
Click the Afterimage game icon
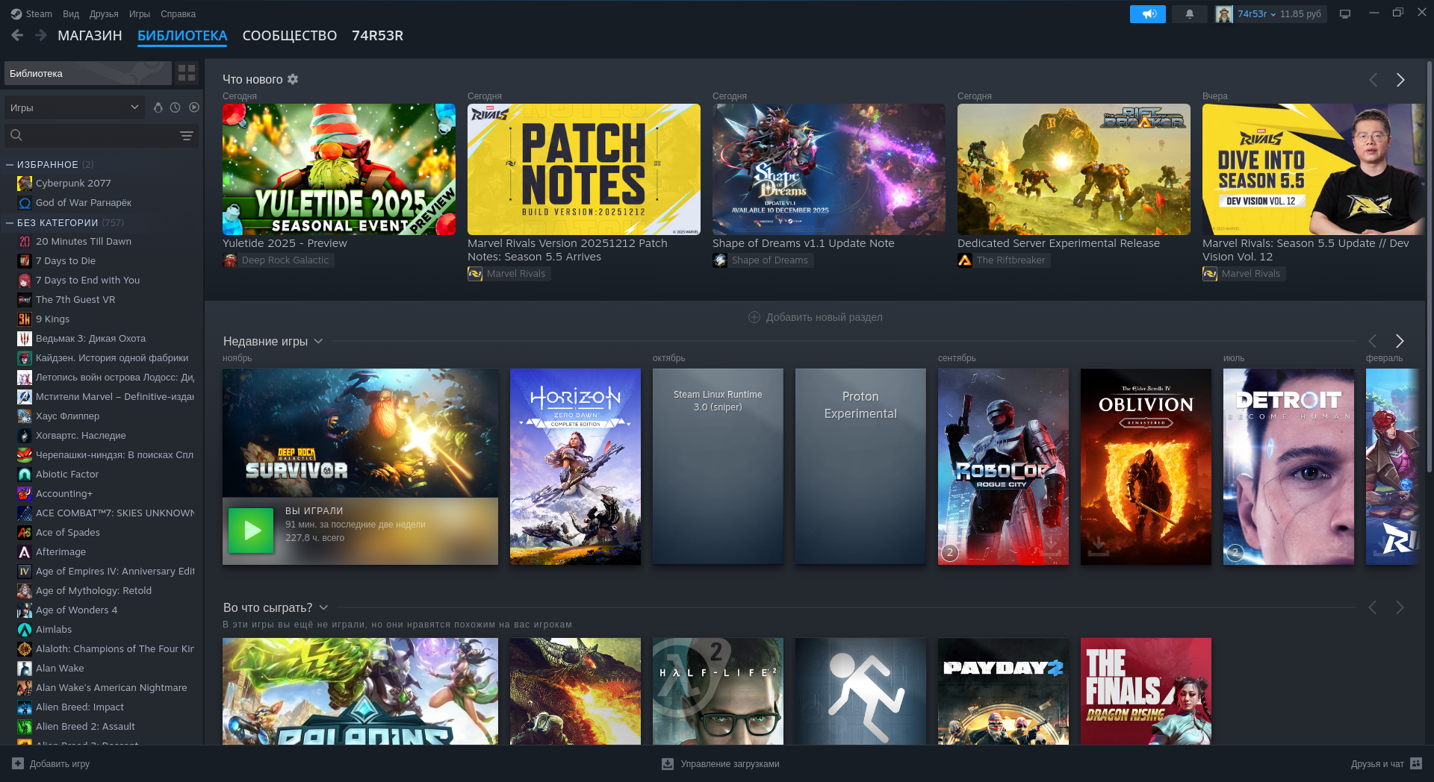tap(25, 552)
